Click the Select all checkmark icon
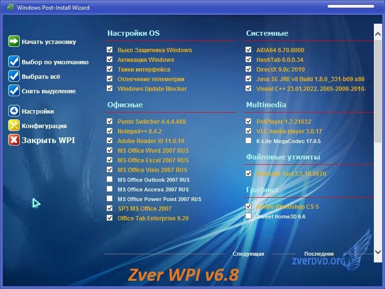Image resolution: width=385 pixels, height=289 pixels. tap(14, 76)
